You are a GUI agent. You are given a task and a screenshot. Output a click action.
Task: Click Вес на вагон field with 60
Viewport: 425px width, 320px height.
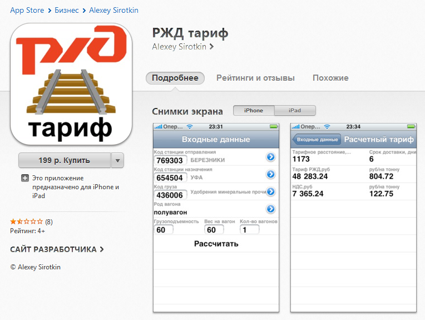pos(214,230)
